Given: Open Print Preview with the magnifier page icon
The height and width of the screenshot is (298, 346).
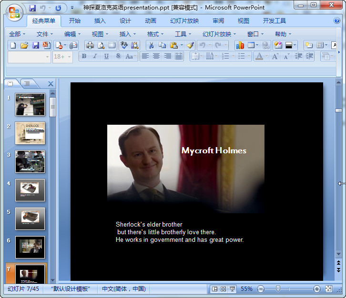Looking at the screenshot, I should point(101,45).
